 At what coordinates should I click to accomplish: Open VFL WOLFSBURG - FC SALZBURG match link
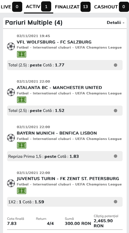pos(54,42)
